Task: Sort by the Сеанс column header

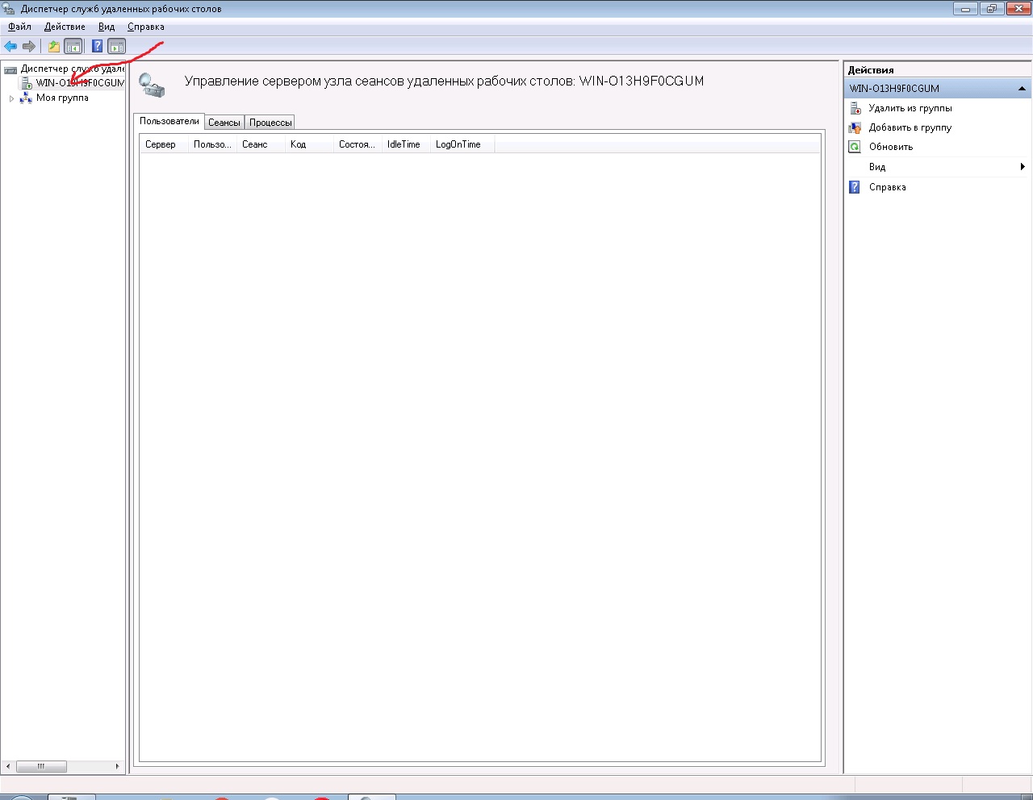Action: click(261, 144)
